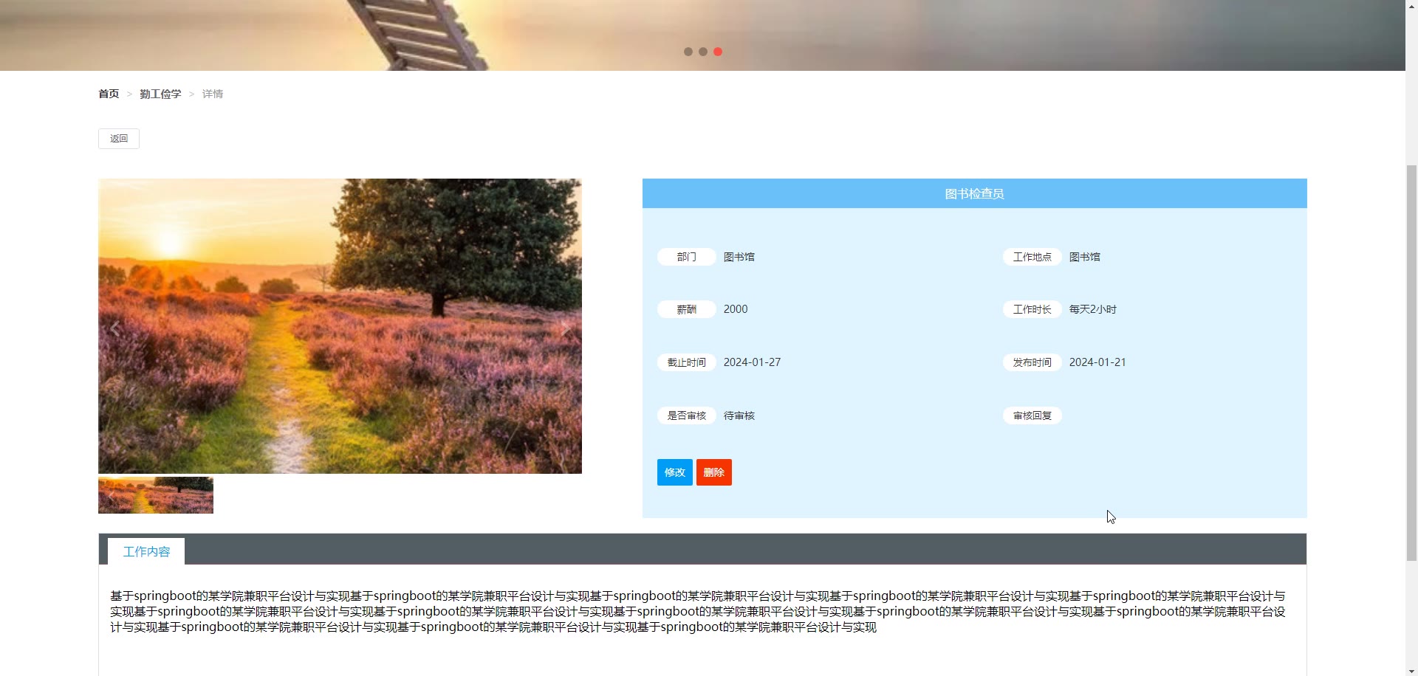Screen dimensions: 1418x676
Task: Click the red 删除 delete button
Action: [714, 472]
